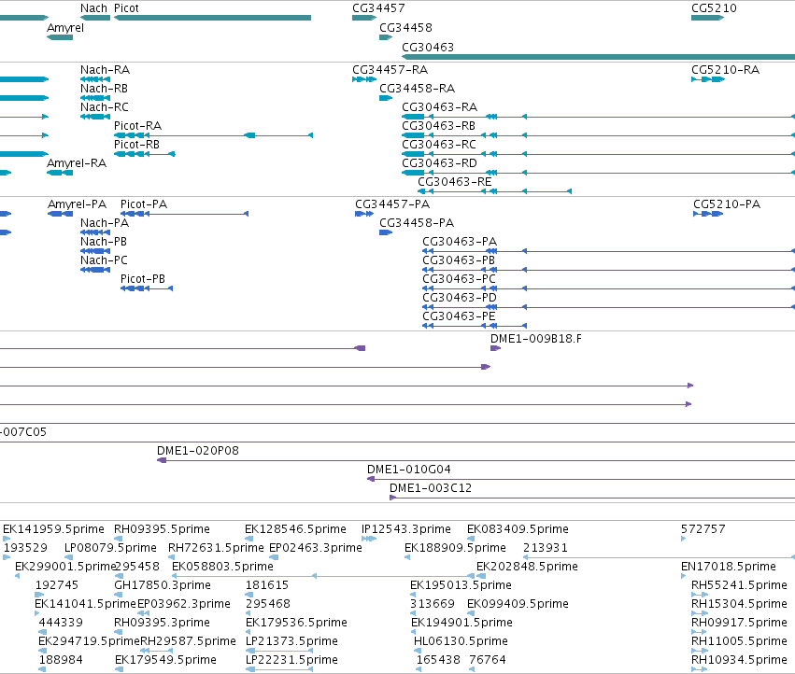Select clone DME1-003C12 label
795x674 pixels.
tap(431, 488)
